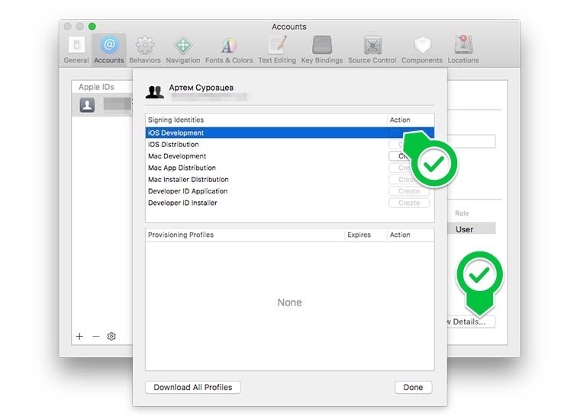Select Mac App Distribution row
The height and width of the screenshot is (419, 580).
(x=290, y=168)
